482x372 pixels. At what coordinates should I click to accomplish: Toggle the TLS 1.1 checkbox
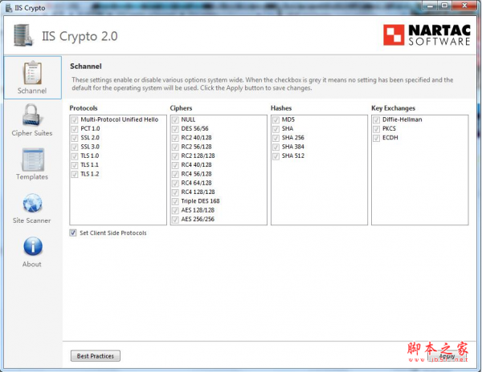click(75, 165)
